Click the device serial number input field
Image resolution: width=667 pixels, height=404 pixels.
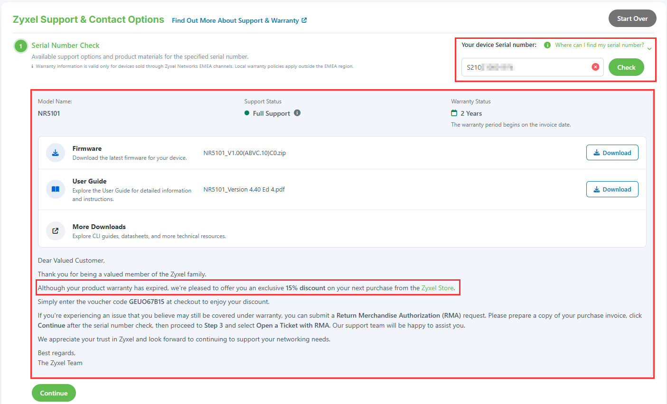pos(532,67)
